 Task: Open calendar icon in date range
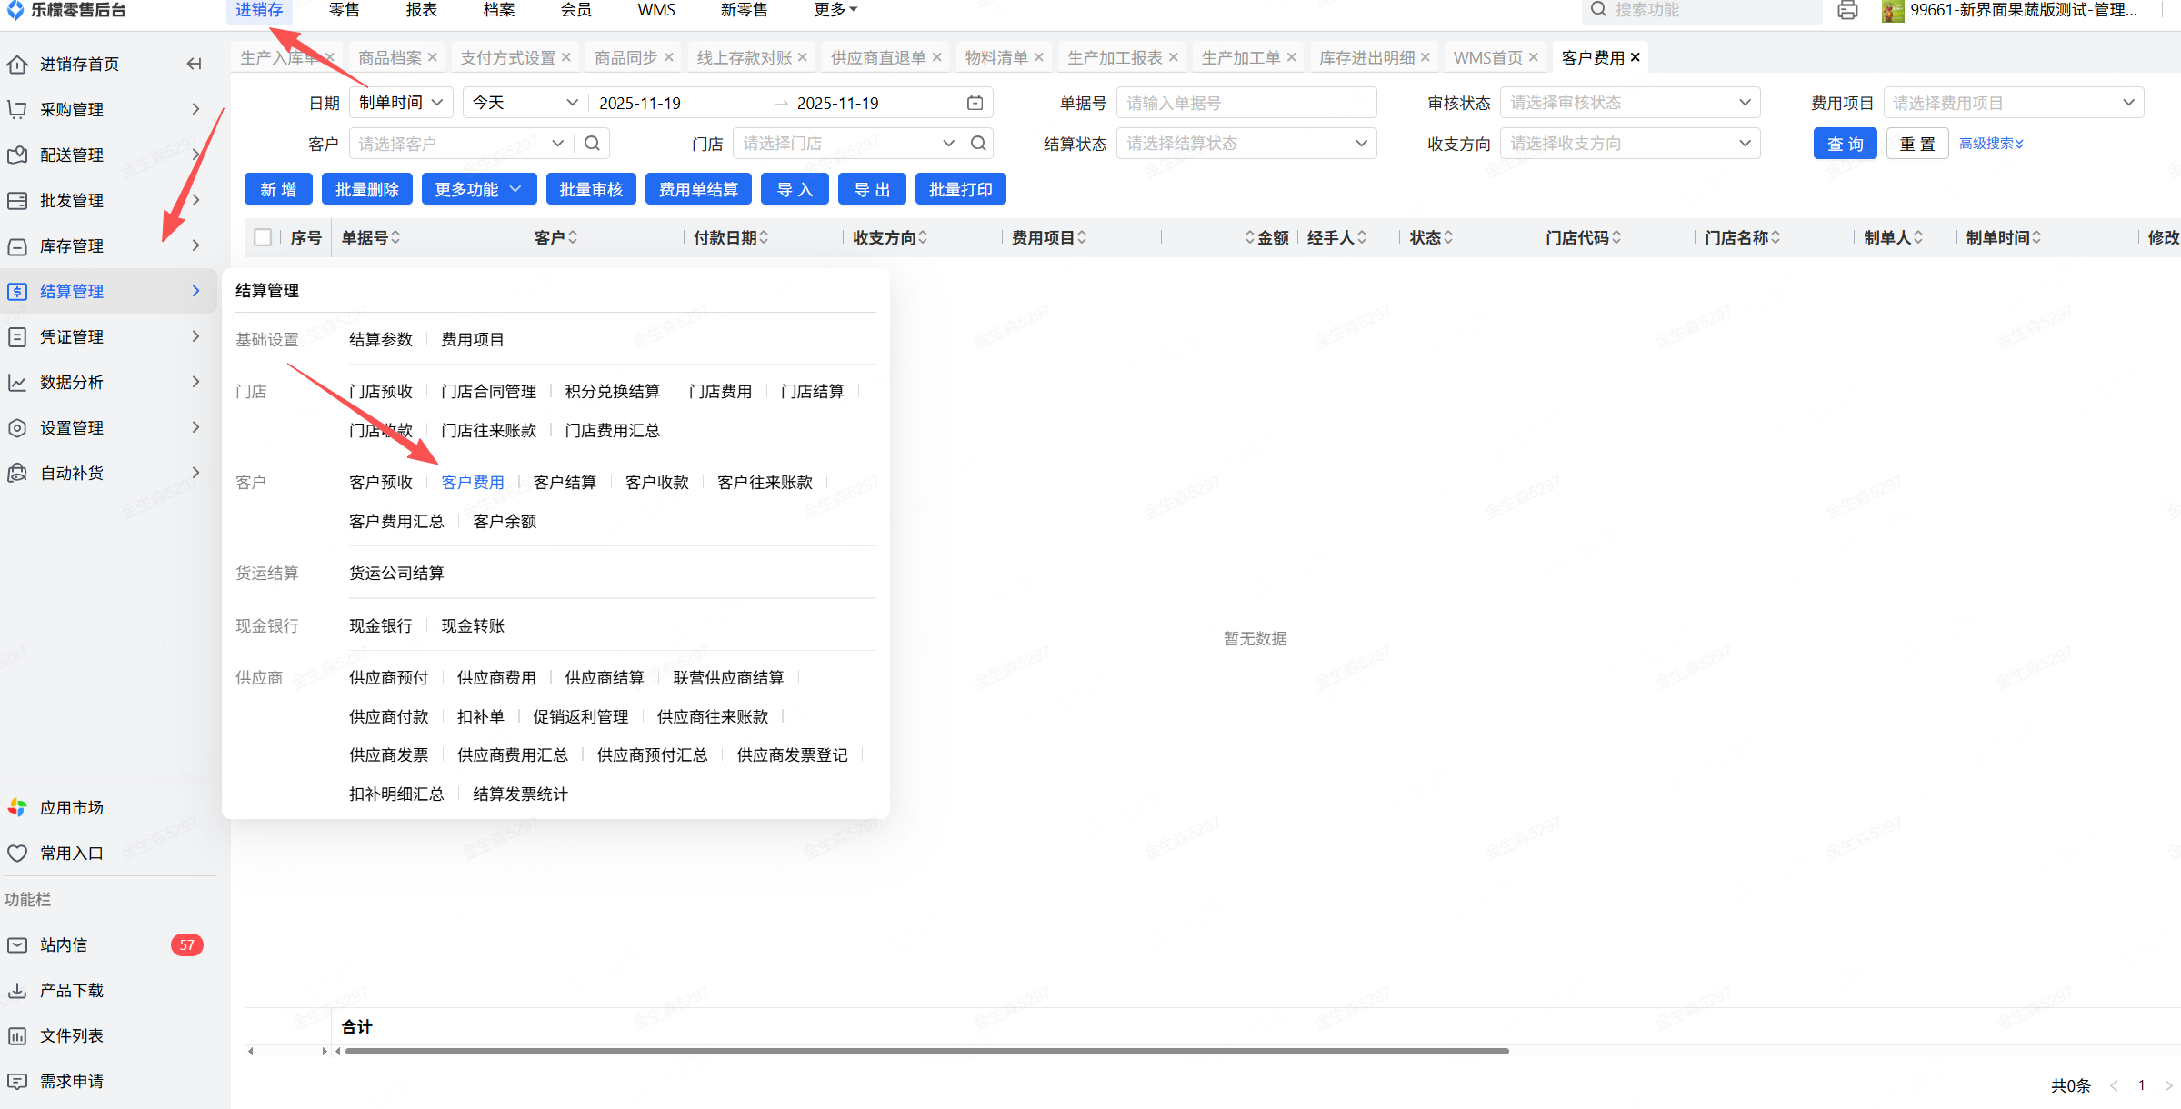pos(975,103)
